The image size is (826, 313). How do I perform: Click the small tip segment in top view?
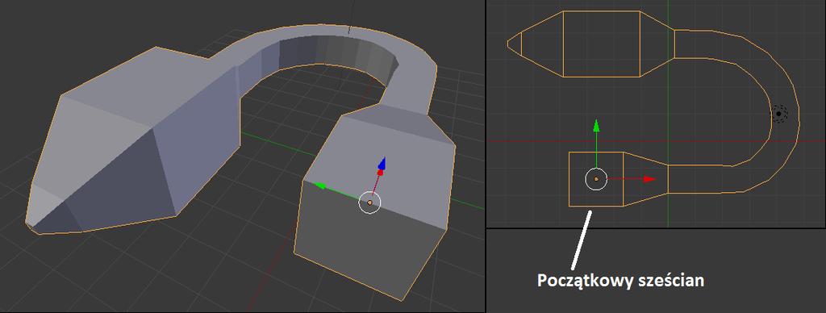[x=515, y=44]
